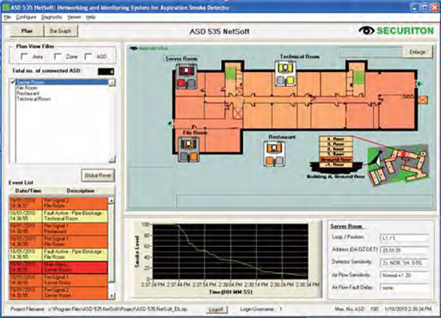Click the orange crossed box icon at right wall

pyautogui.click(x=423, y=100)
